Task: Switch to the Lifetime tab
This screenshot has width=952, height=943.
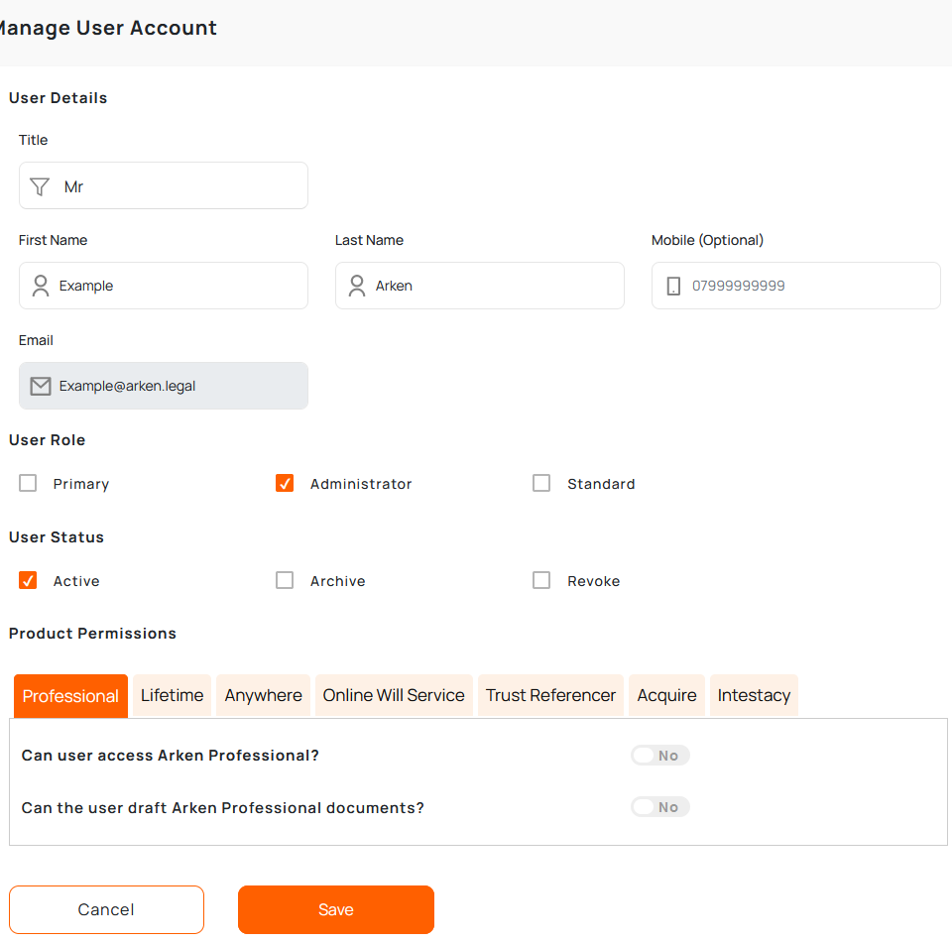Action: click(x=172, y=695)
